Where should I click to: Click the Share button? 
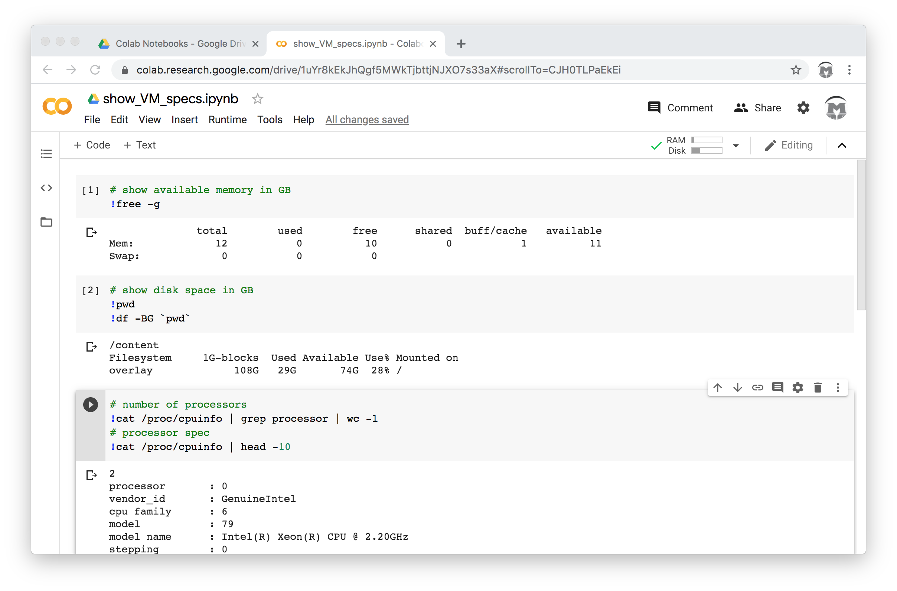click(757, 108)
